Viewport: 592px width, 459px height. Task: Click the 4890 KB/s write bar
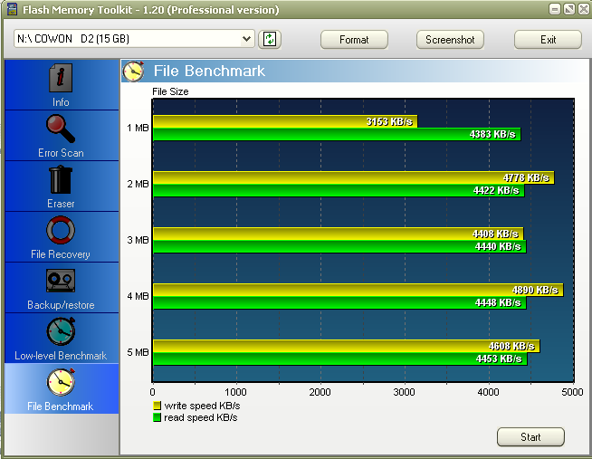(358, 291)
